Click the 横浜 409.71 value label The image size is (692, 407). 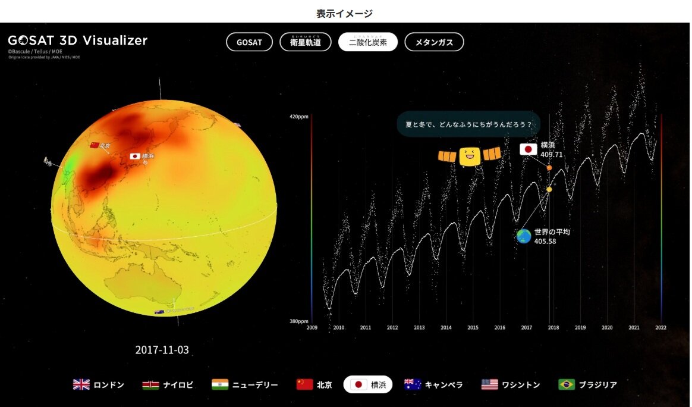click(552, 150)
